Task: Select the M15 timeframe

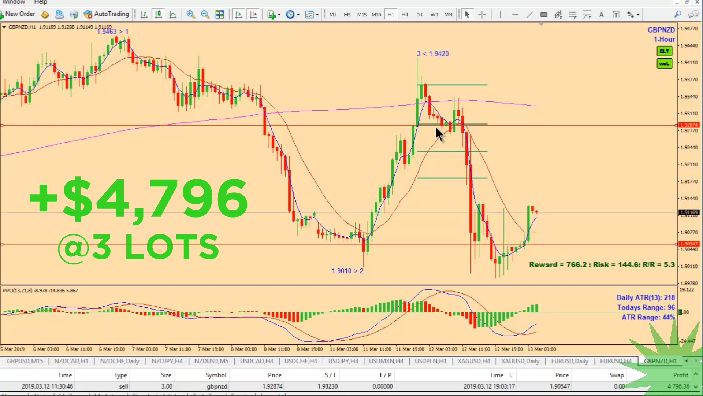Action: (362, 15)
